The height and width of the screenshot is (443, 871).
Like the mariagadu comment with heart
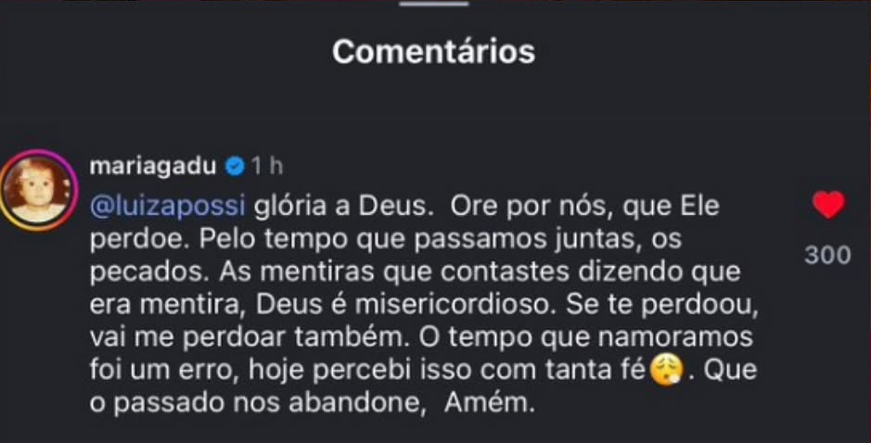point(827,204)
